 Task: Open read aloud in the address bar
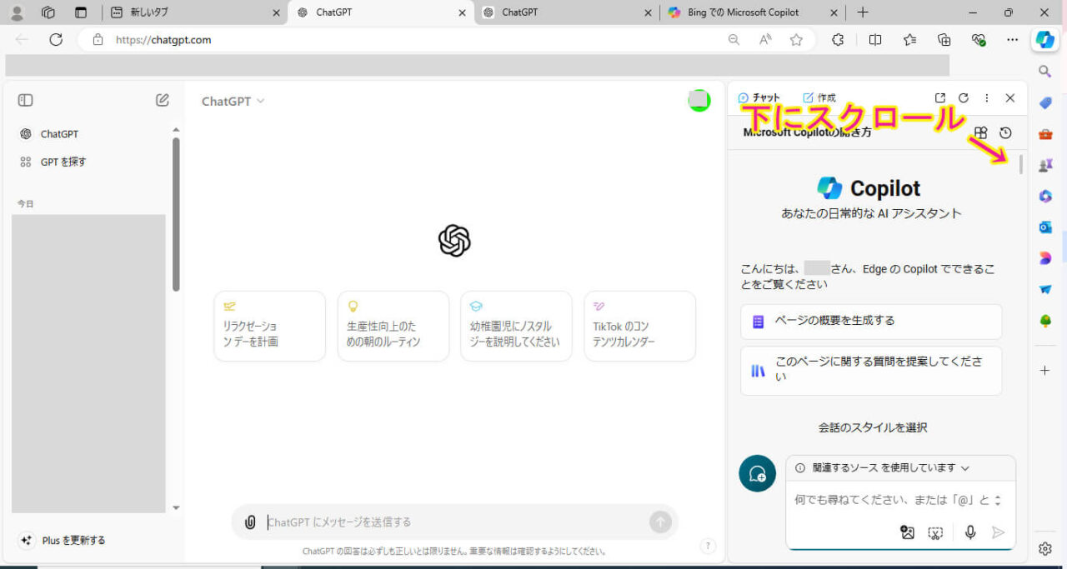point(765,39)
